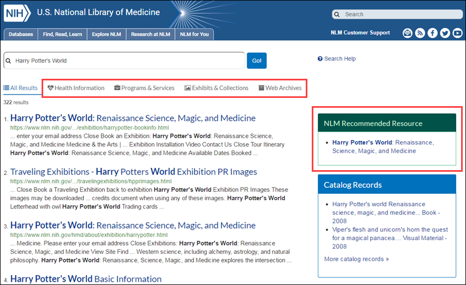Switch to the Health Information tab
This screenshot has width=466, height=285.
pyautogui.click(x=76, y=88)
